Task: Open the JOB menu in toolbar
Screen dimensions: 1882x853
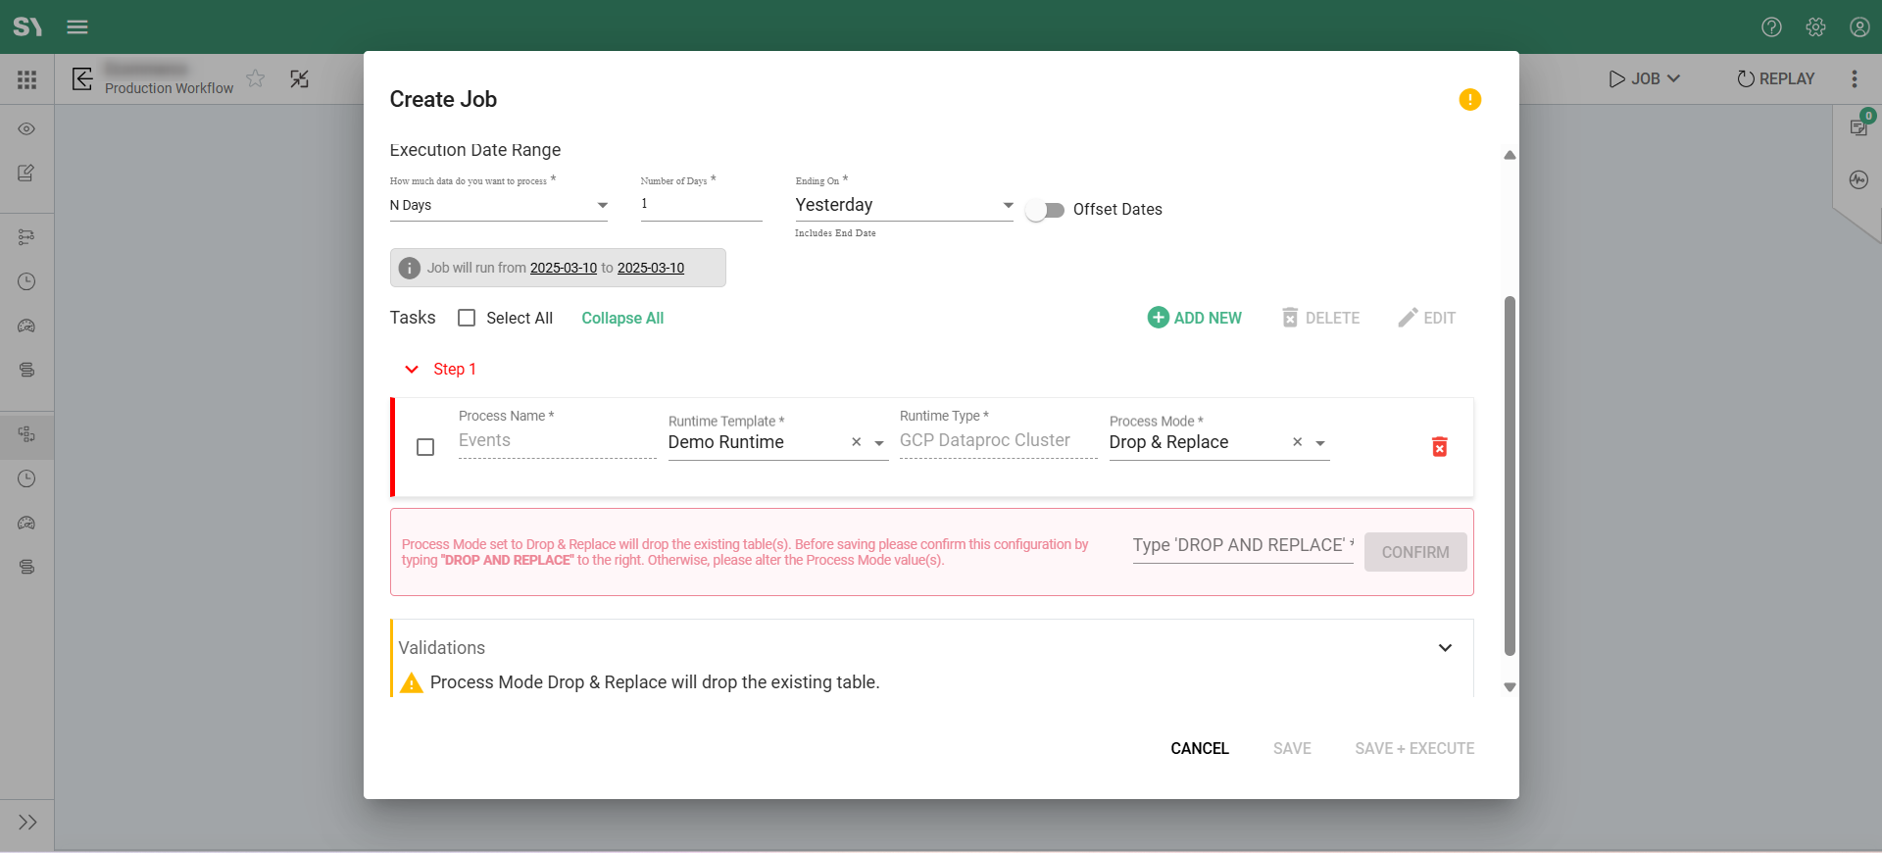Action: tap(1645, 78)
